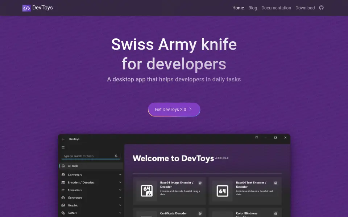Expand the Encoders / Decoders chevron
The width and height of the screenshot is (348, 217).
coord(120,182)
